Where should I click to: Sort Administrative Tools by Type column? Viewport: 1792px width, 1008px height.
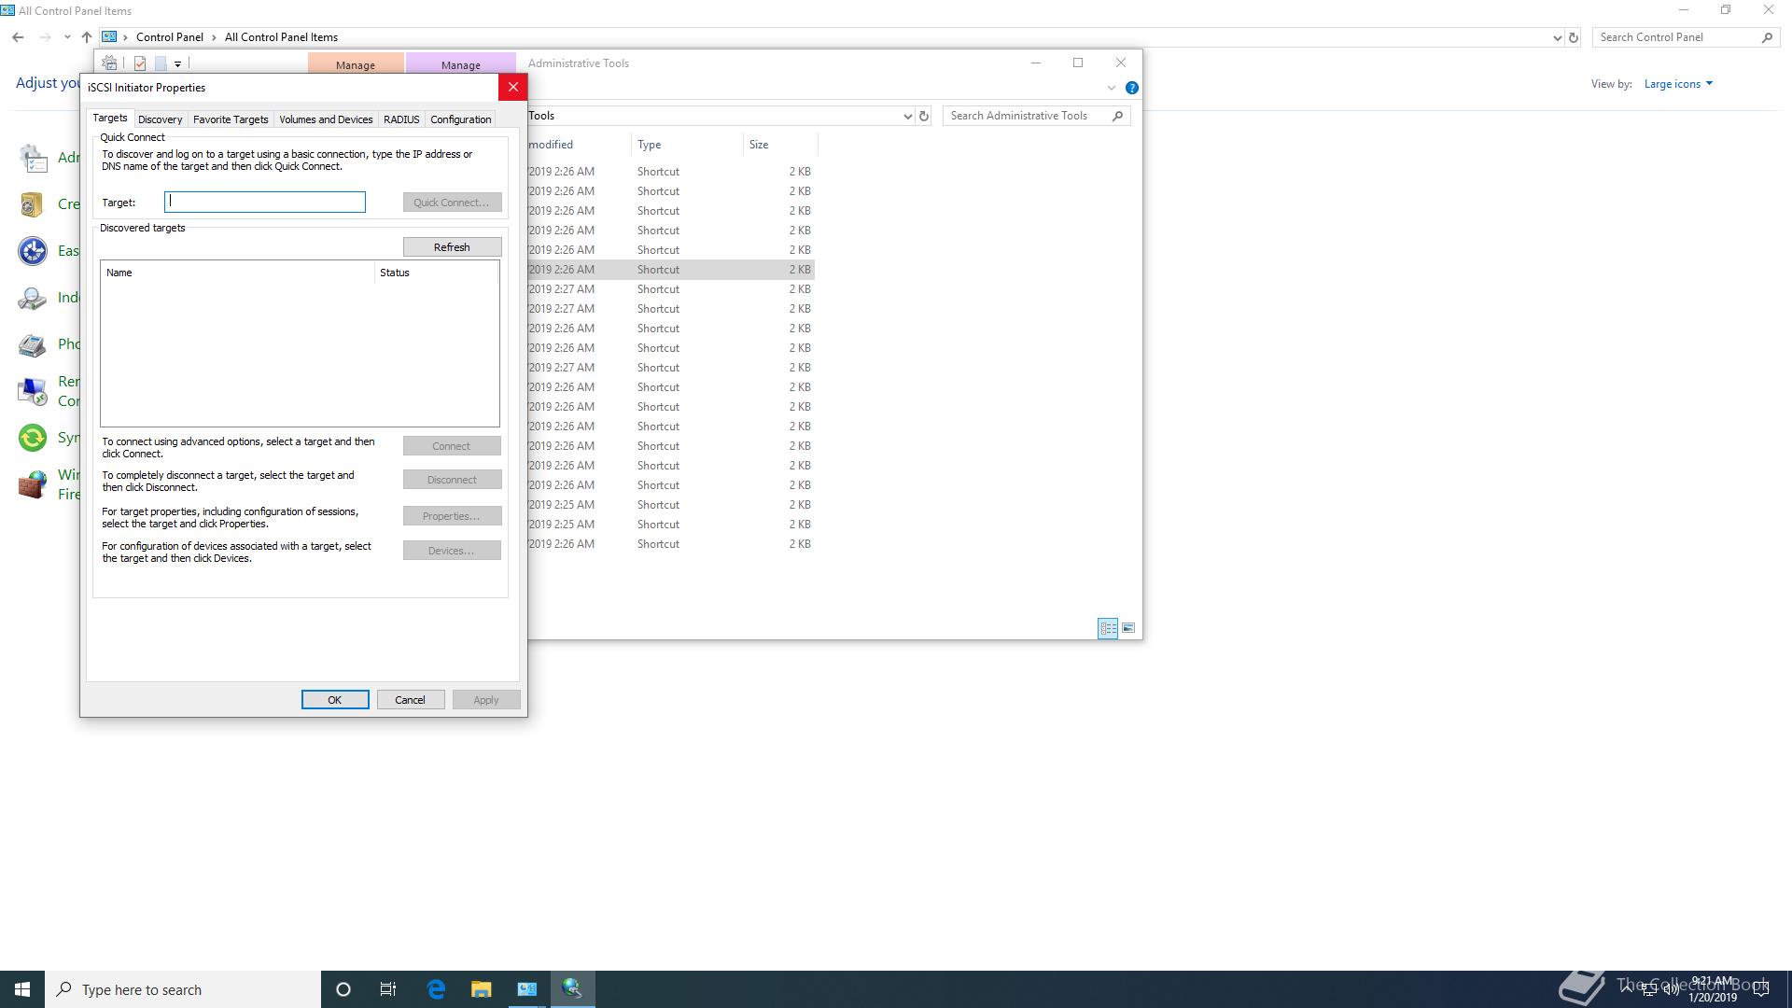coord(687,145)
